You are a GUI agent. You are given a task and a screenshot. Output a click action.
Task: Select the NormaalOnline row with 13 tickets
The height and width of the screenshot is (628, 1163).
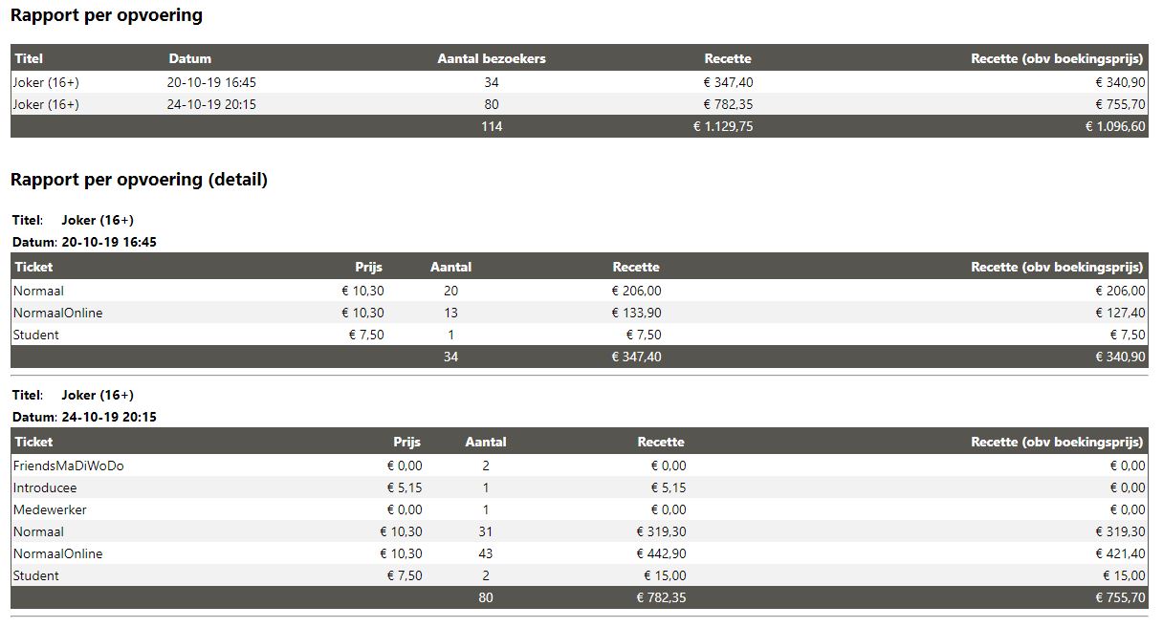point(580,313)
